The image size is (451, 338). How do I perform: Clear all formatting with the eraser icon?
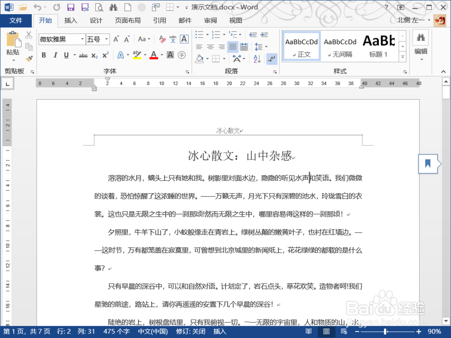(x=162, y=39)
